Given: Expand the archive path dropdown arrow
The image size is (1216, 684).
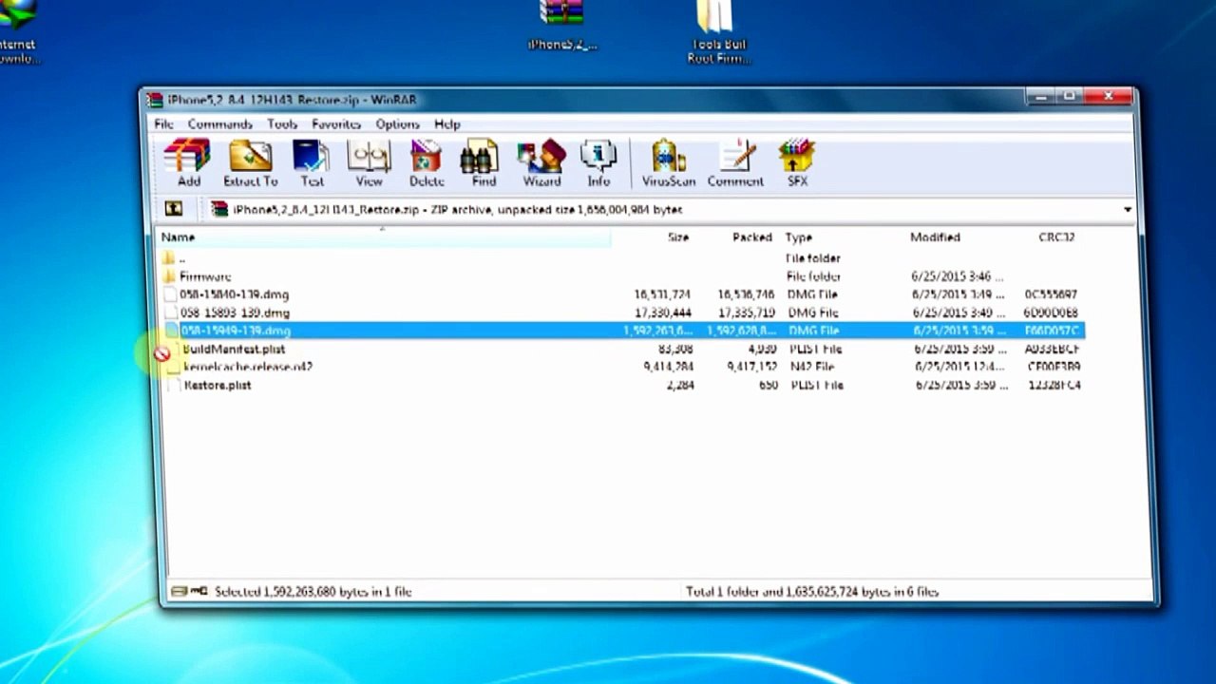Looking at the screenshot, I should pos(1128,210).
